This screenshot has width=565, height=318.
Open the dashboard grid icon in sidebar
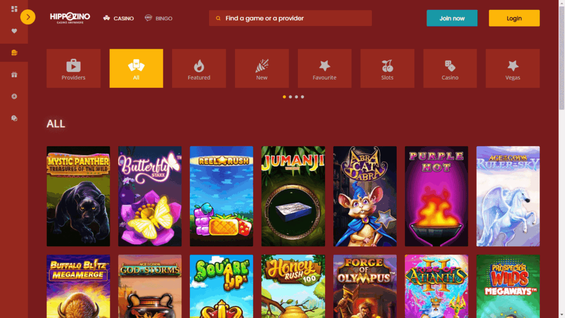[14, 9]
